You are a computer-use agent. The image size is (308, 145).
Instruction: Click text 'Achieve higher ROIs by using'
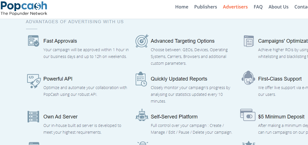click(283, 50)
